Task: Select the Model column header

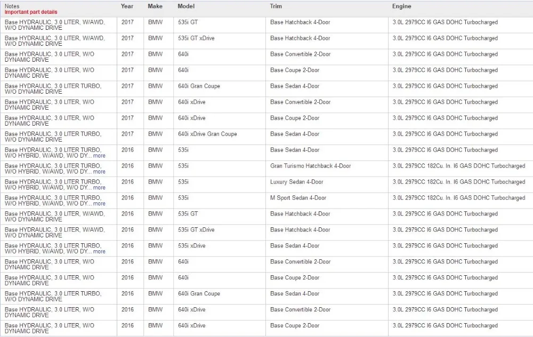Action: point(186,6)
